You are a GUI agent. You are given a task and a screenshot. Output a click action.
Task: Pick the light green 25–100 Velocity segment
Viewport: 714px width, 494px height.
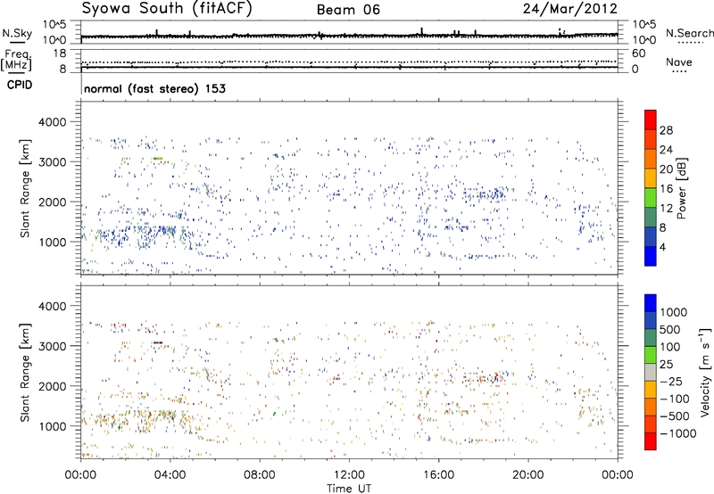(x=651, y=354)
